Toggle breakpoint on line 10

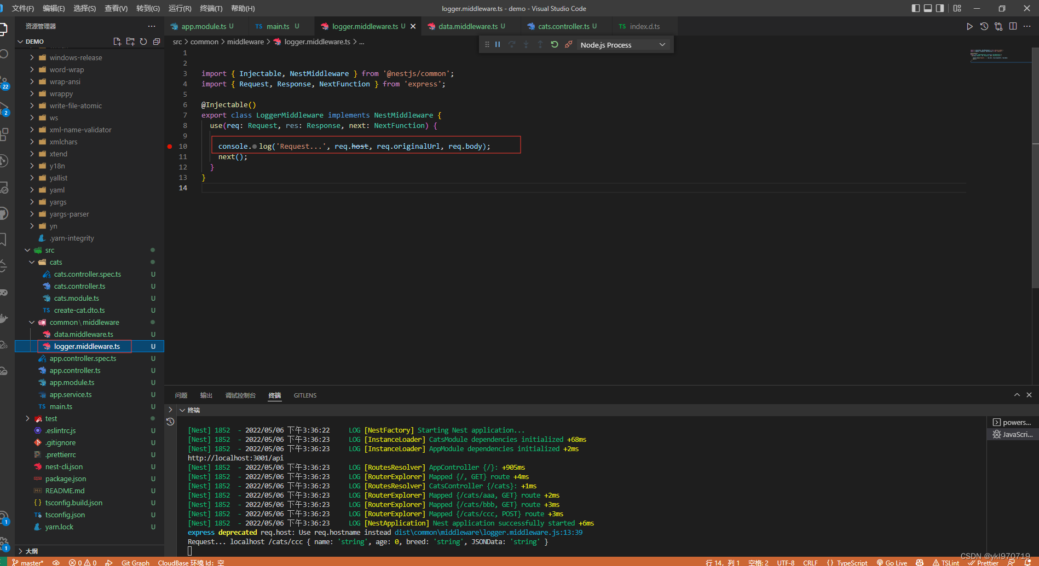click(x=170, y=147)
